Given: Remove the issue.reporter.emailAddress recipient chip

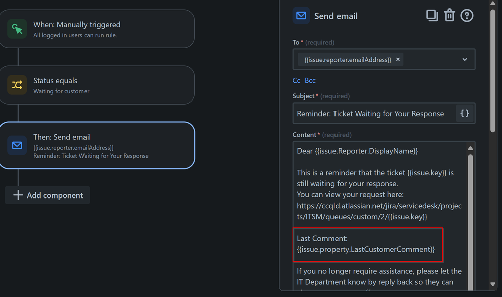Looking at the screenshot, I should [x=398, y=59].
